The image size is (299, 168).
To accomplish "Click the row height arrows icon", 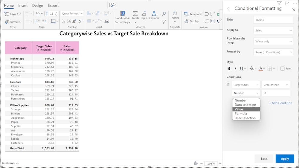I will click(x=47, y=13).
